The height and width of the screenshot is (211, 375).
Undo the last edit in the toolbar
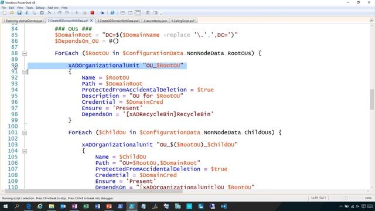(59, 13)
